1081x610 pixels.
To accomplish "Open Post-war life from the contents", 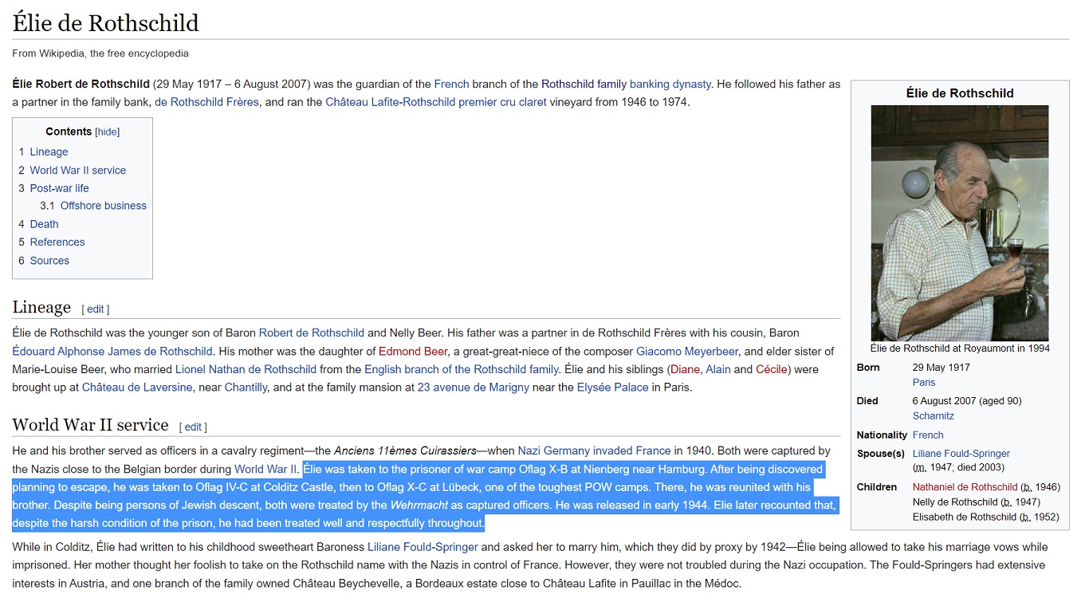I will 60,188.
